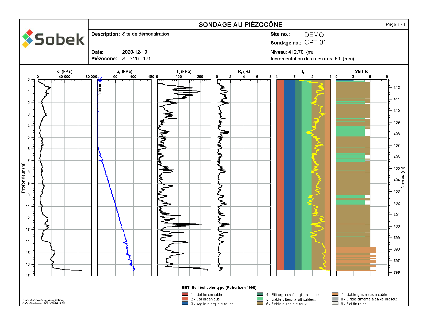This screenshot has width=428, height=326.
Task: Click the 0.00 m water level label
Action: [x=100, y=89]
